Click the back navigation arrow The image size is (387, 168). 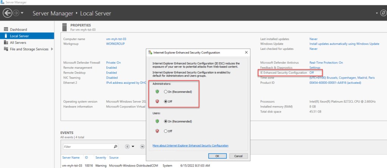pyautogui.click(x=8, y=13)
